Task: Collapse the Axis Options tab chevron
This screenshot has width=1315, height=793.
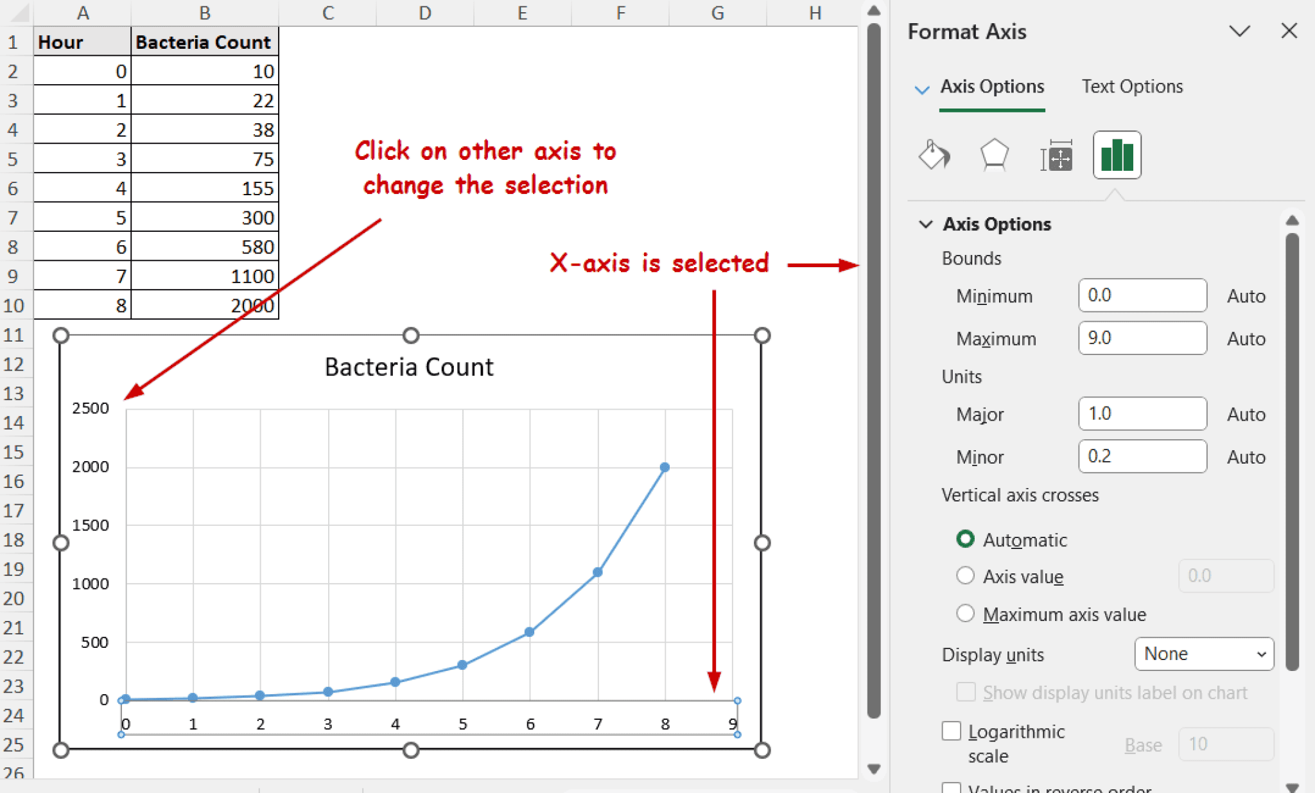Action: [923, 89]
